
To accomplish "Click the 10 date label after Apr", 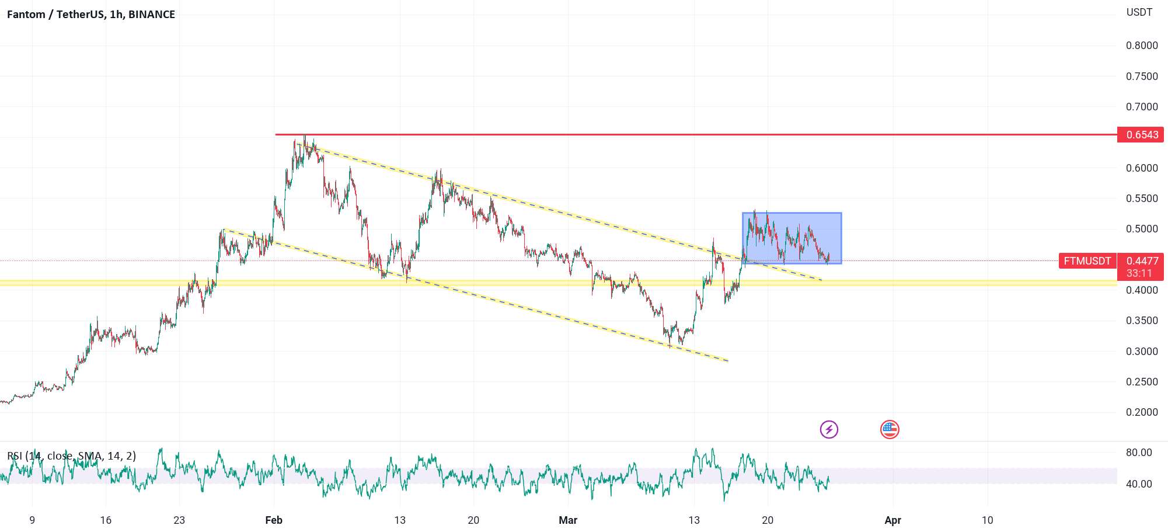I will click(x=987, y=520).
